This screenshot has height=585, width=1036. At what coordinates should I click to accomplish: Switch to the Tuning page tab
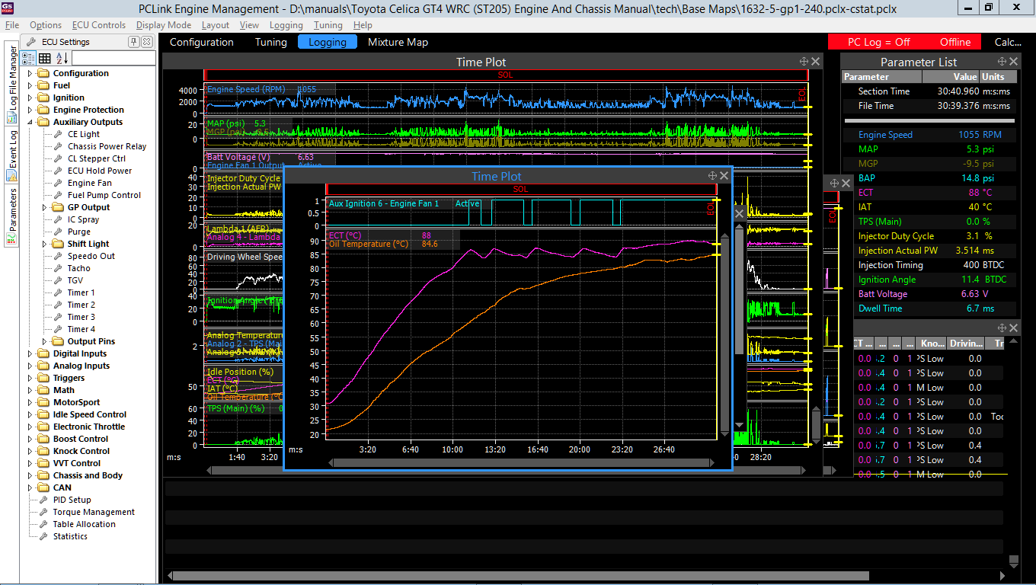(271, 42)
